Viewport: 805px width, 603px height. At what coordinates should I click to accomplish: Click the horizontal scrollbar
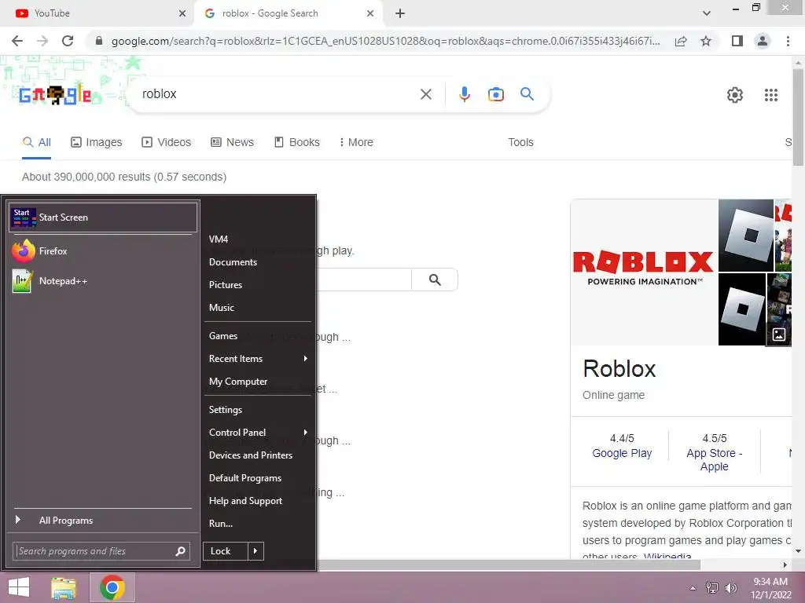point(509,565)
